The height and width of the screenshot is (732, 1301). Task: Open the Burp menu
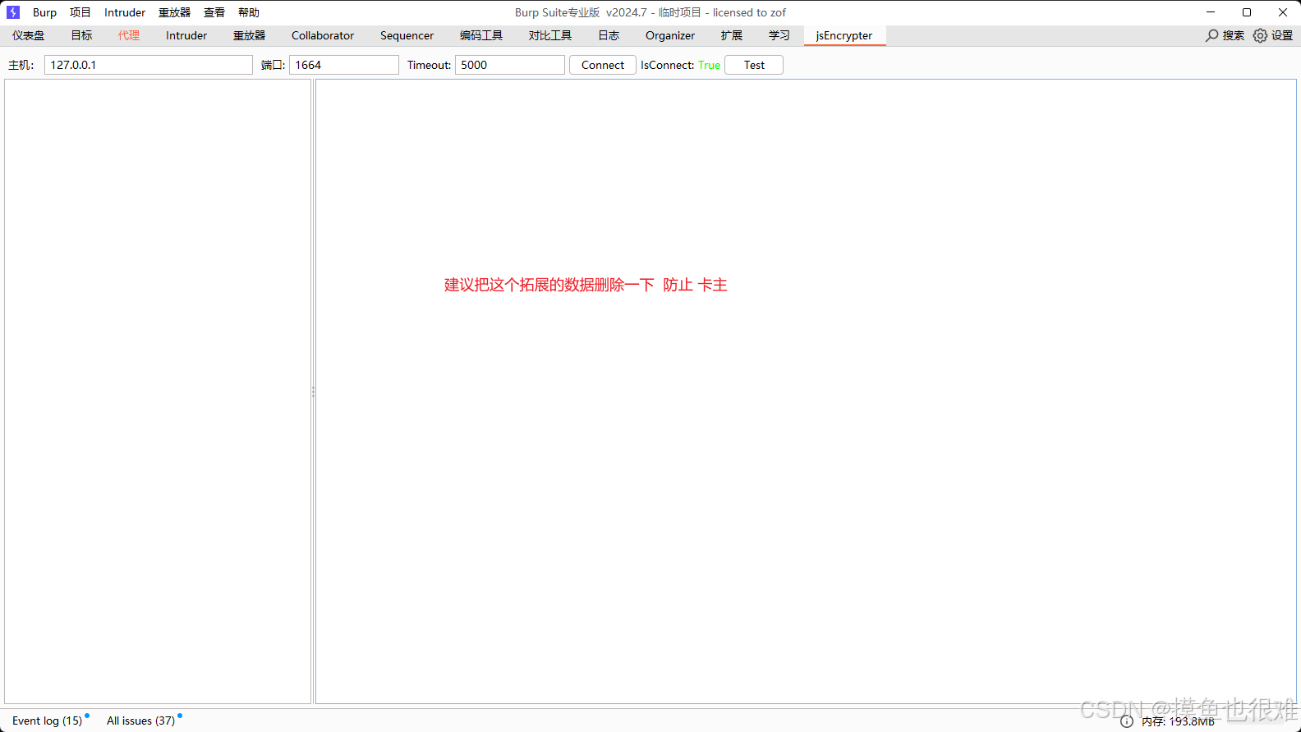click(44, 12)
